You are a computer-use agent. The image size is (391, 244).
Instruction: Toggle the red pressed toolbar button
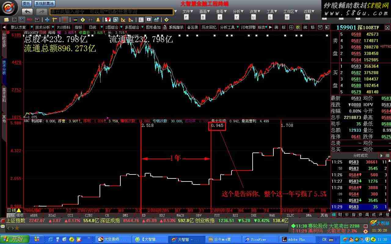65,20
